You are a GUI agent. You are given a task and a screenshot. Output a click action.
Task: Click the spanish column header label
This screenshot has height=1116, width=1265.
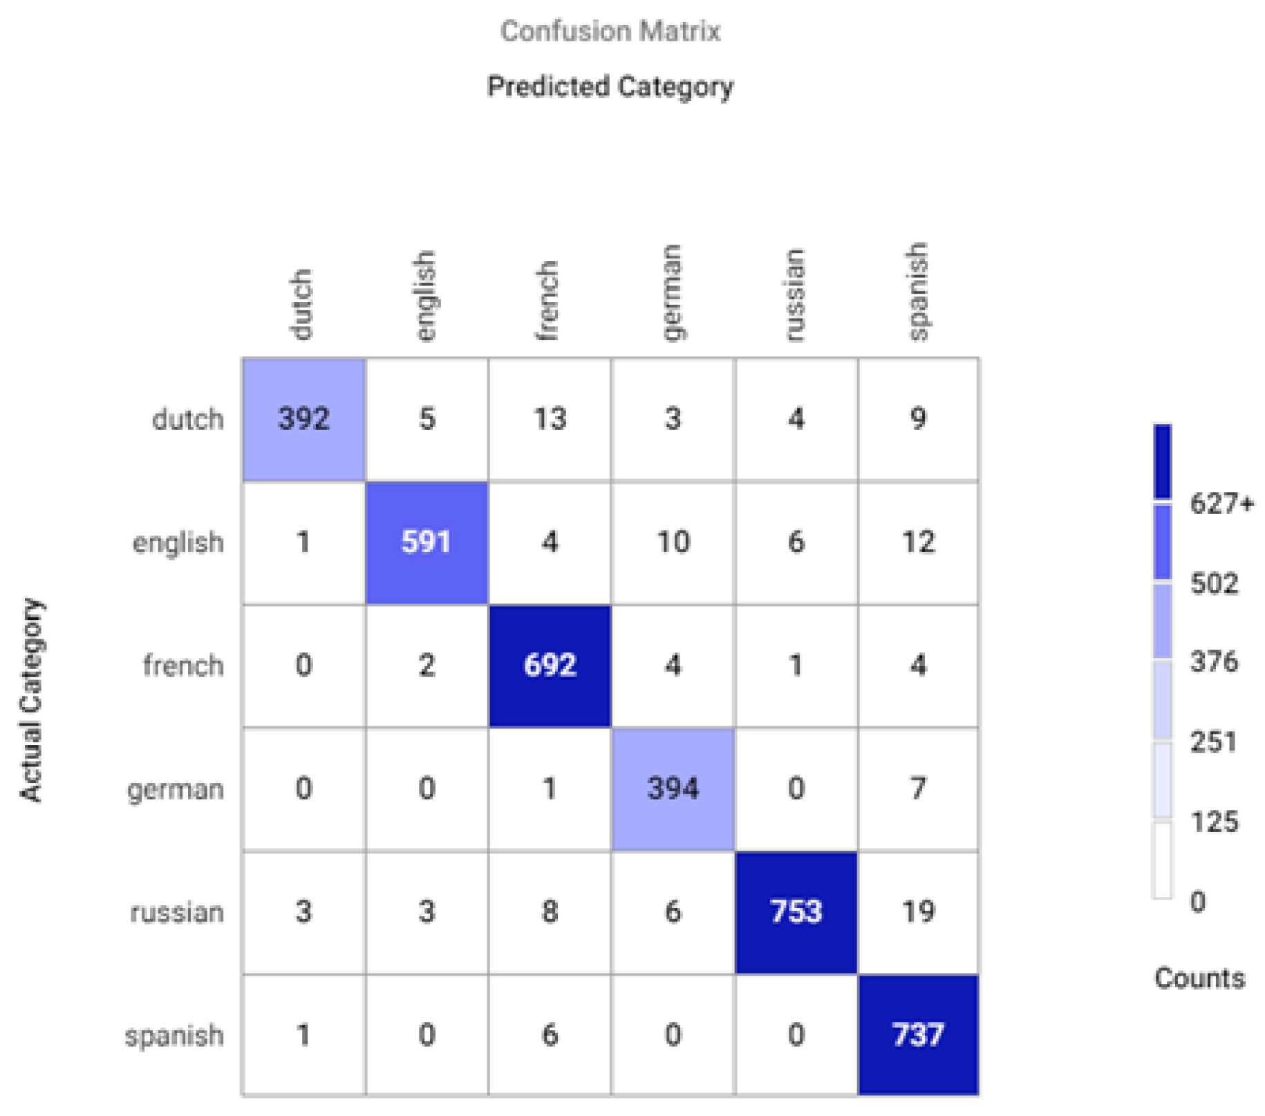(x=917, y=292)
